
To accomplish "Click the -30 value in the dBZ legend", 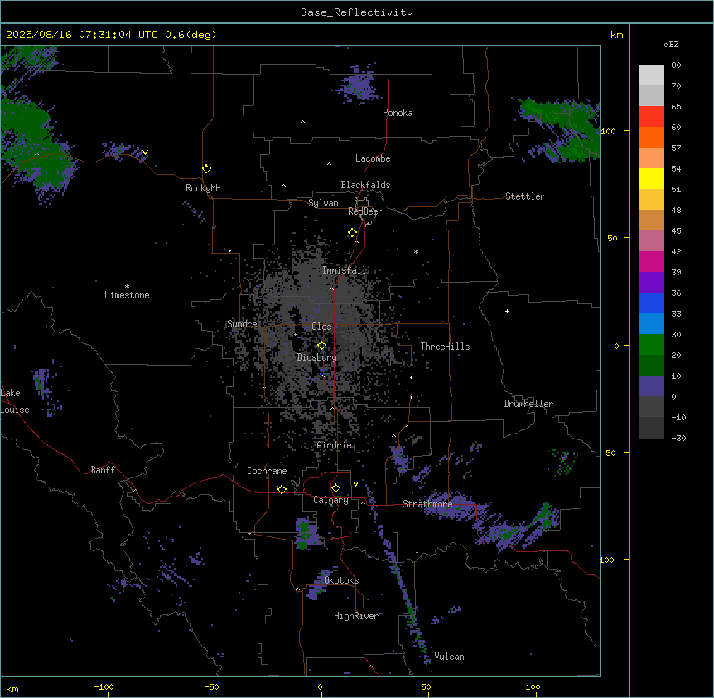I will point(678,438).
